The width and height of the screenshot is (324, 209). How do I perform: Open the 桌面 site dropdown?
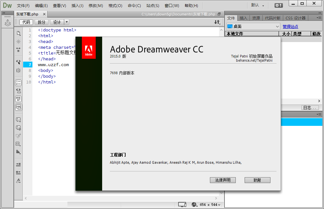click(253, 26)
